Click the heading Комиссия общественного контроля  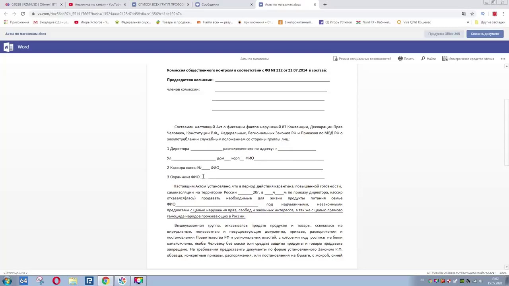pyautogui.click(x=247, y=70)
